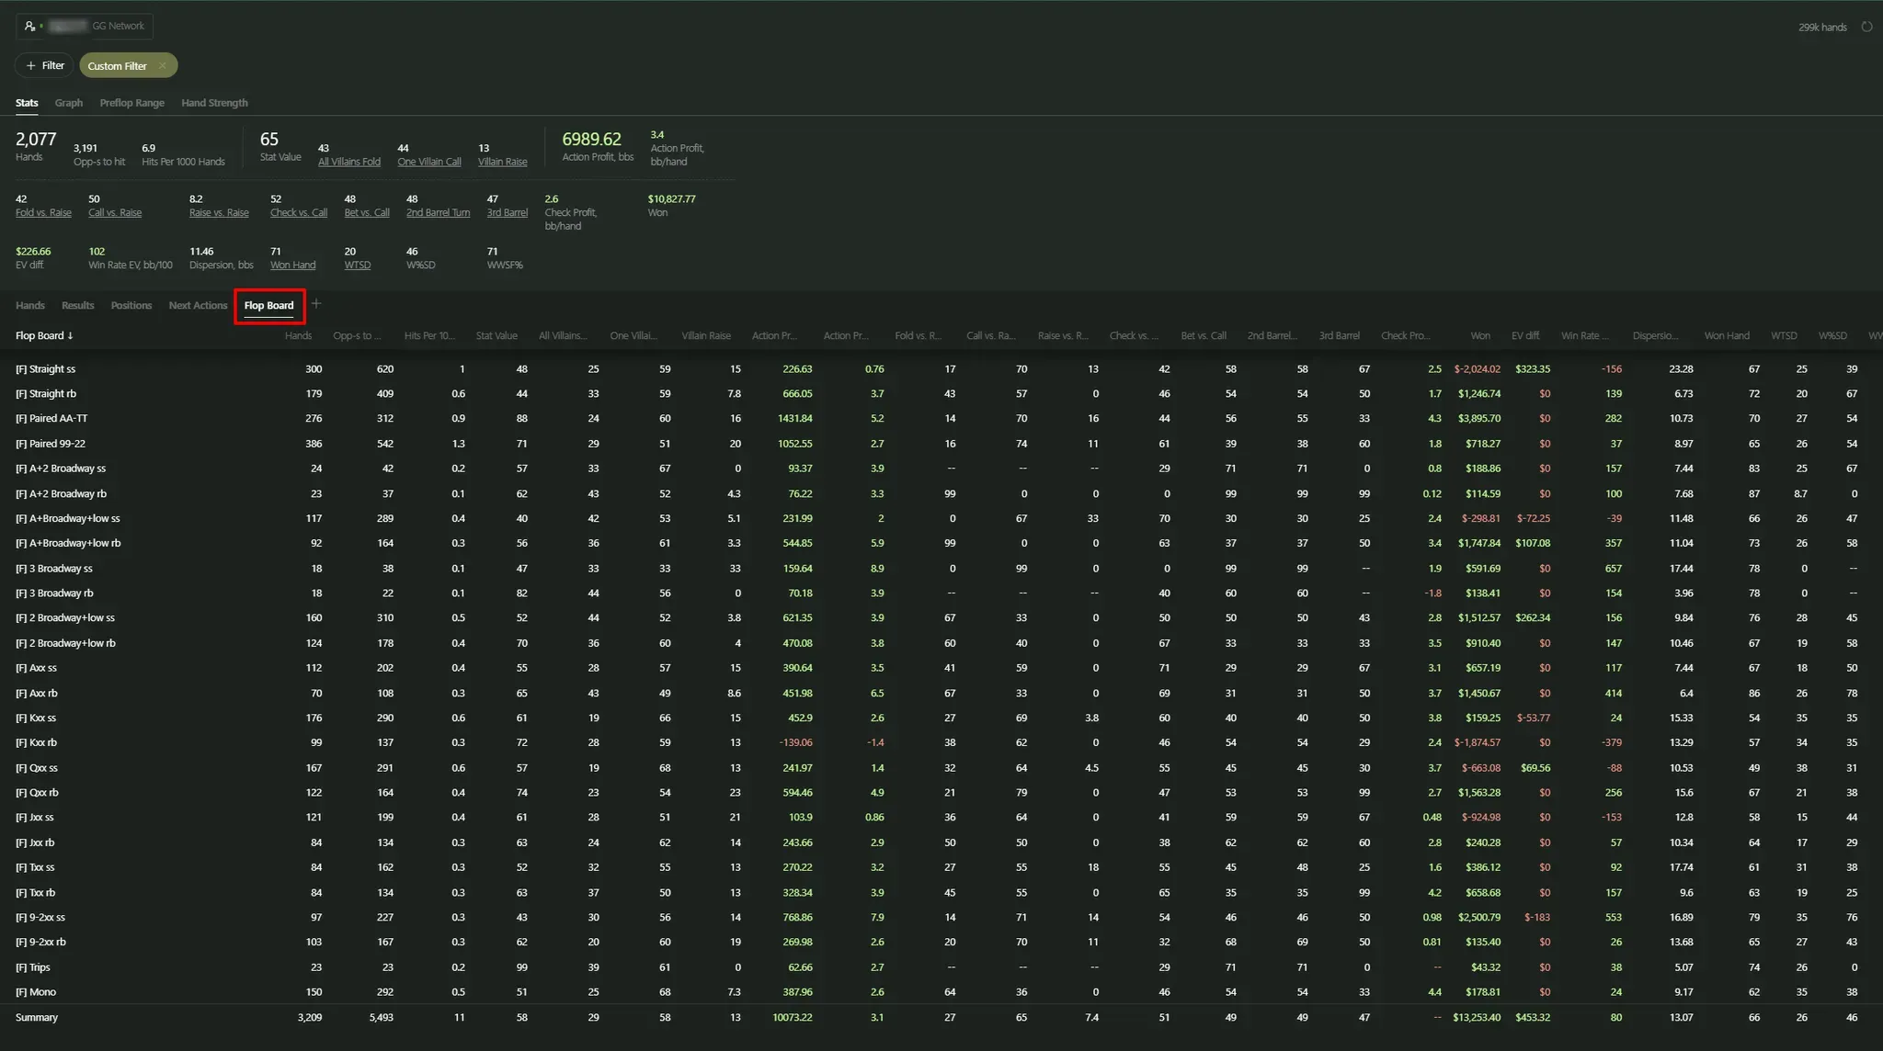Open the 2nd Barrel Turn stat link

coord(438,212)
